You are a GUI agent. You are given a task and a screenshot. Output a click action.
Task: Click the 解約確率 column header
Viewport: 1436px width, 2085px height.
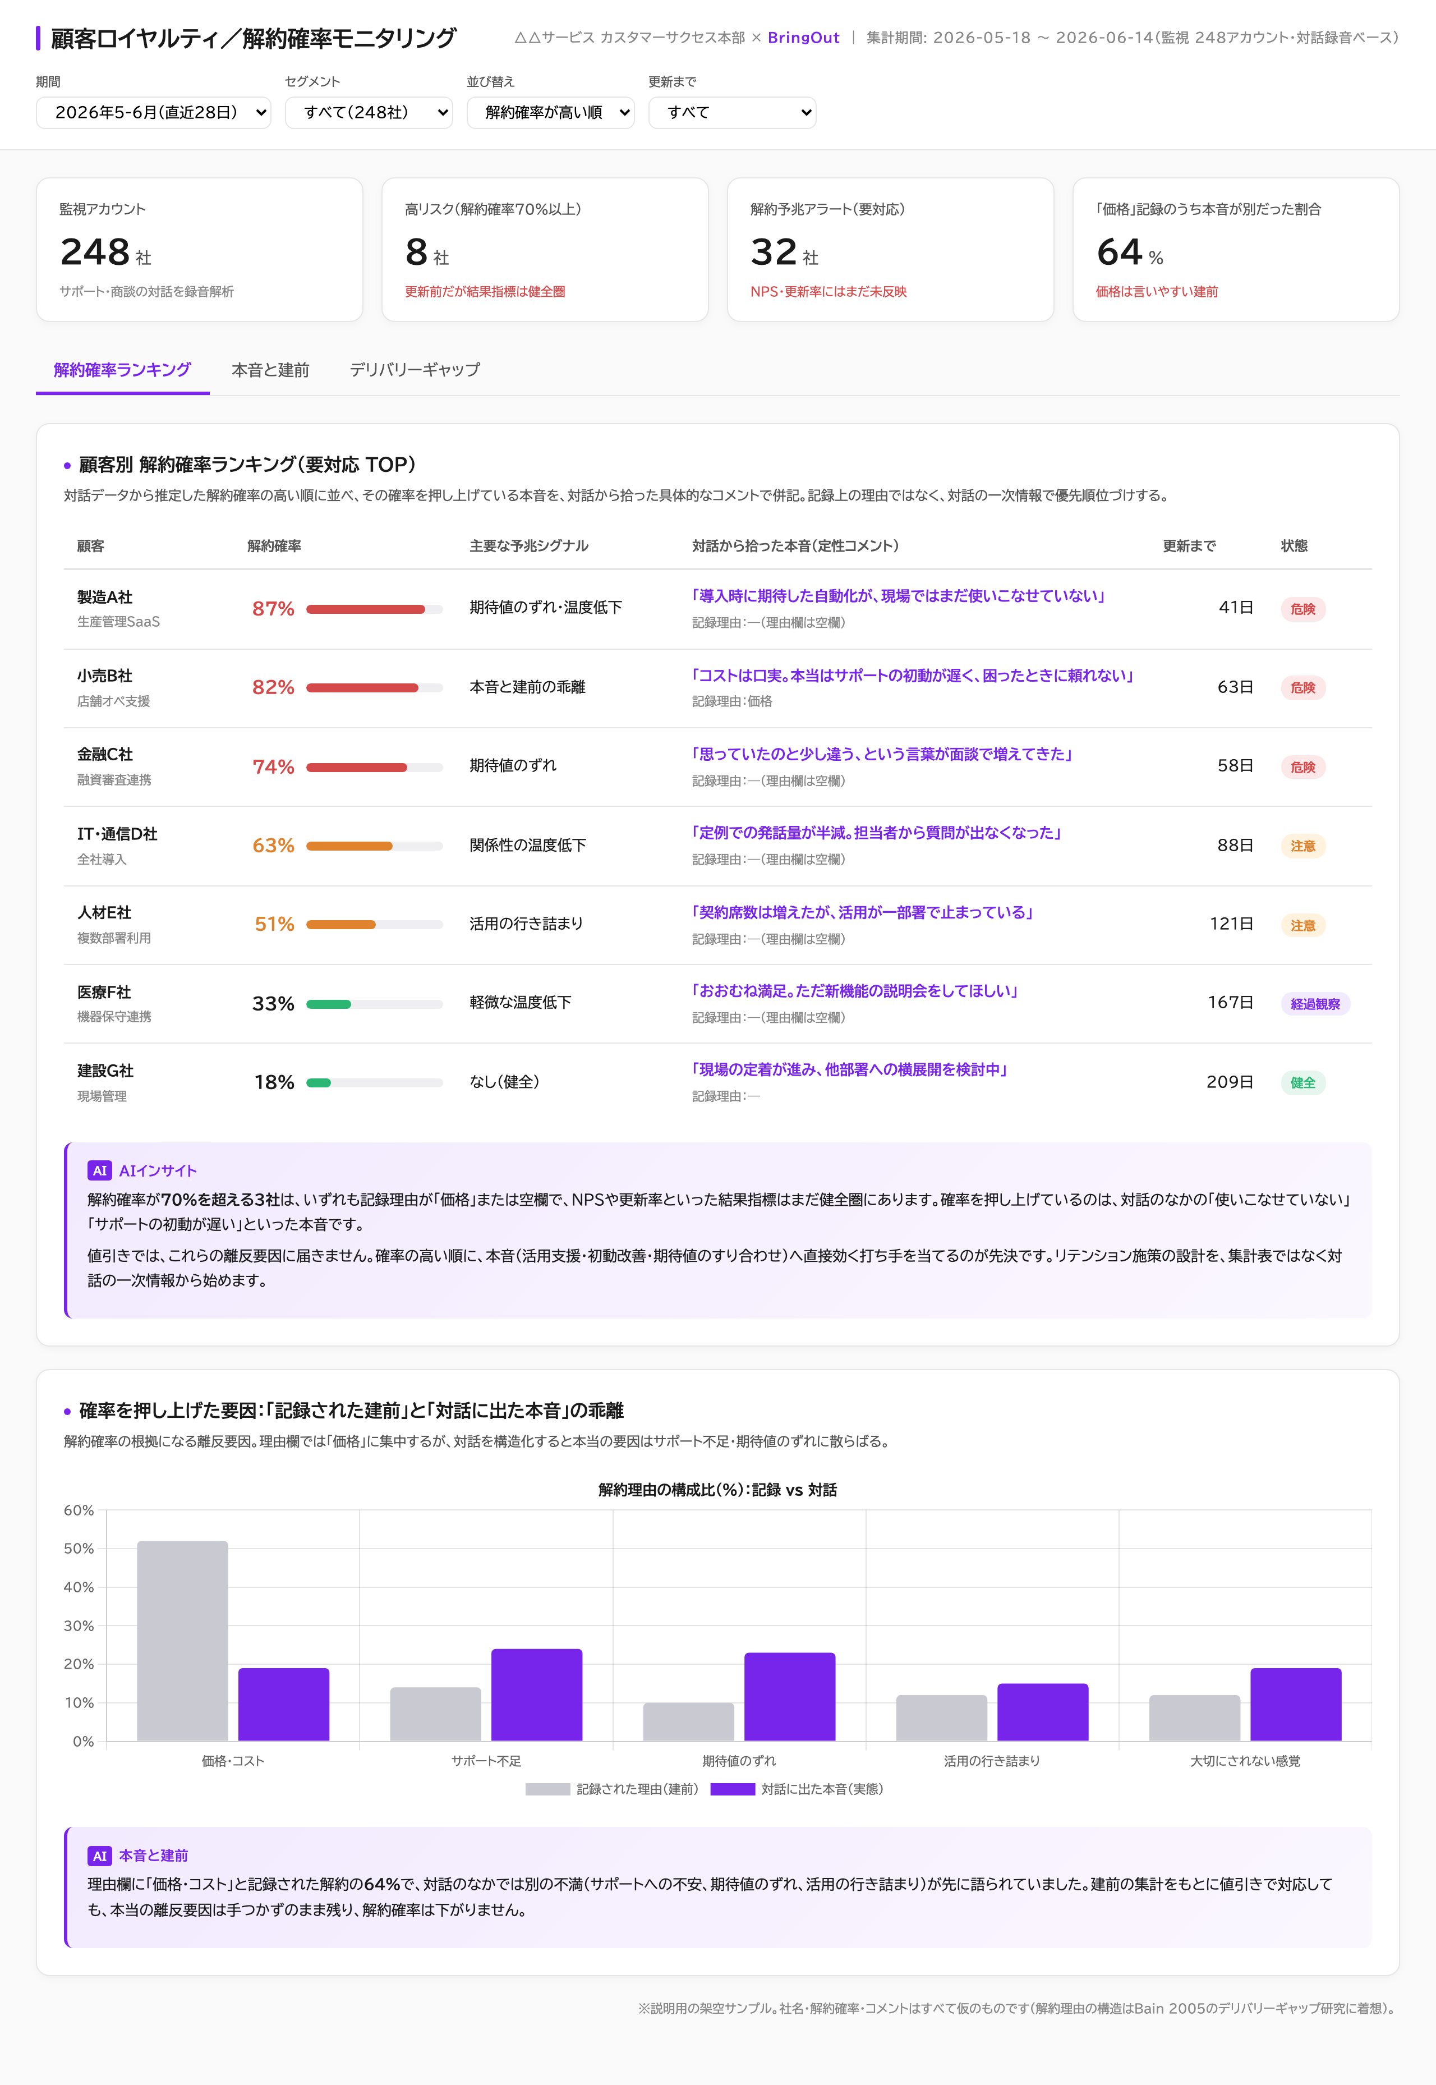coord(274,546)
